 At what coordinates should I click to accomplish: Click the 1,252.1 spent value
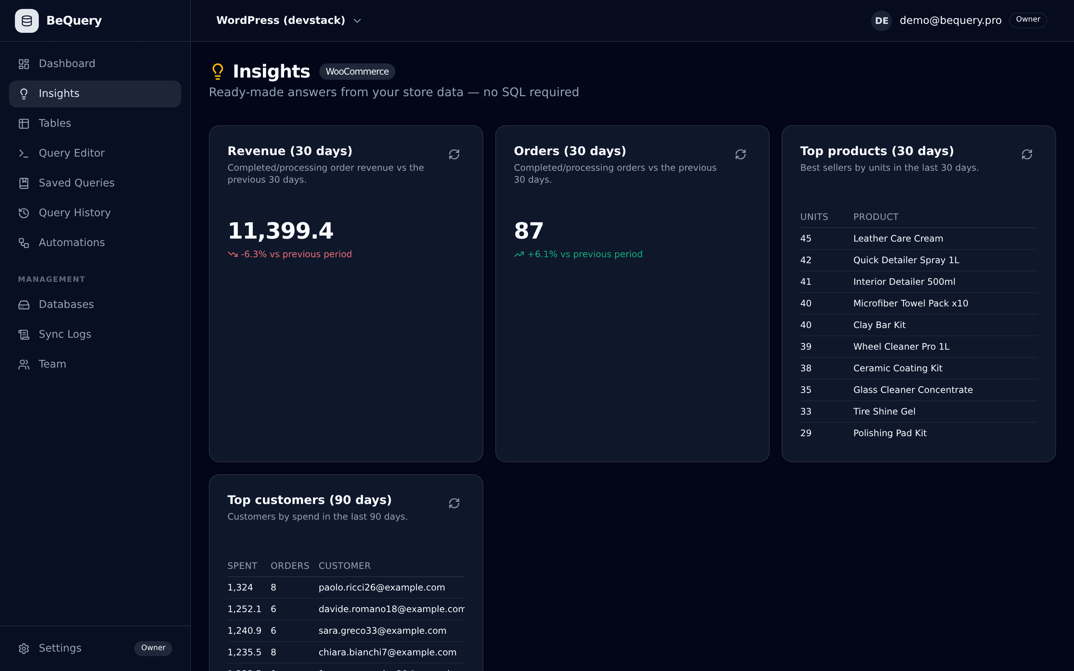[245, 609]
